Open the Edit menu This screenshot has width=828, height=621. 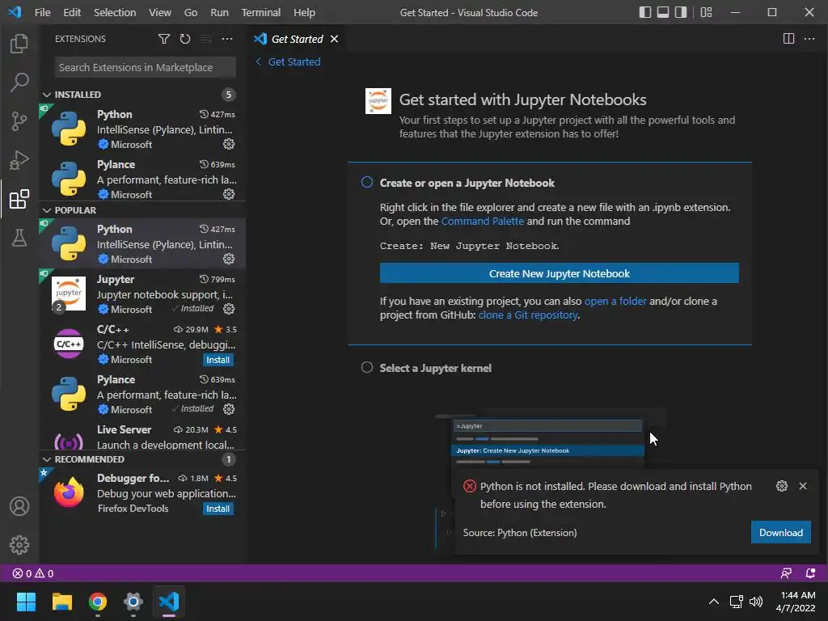click(x=72, y=12)
